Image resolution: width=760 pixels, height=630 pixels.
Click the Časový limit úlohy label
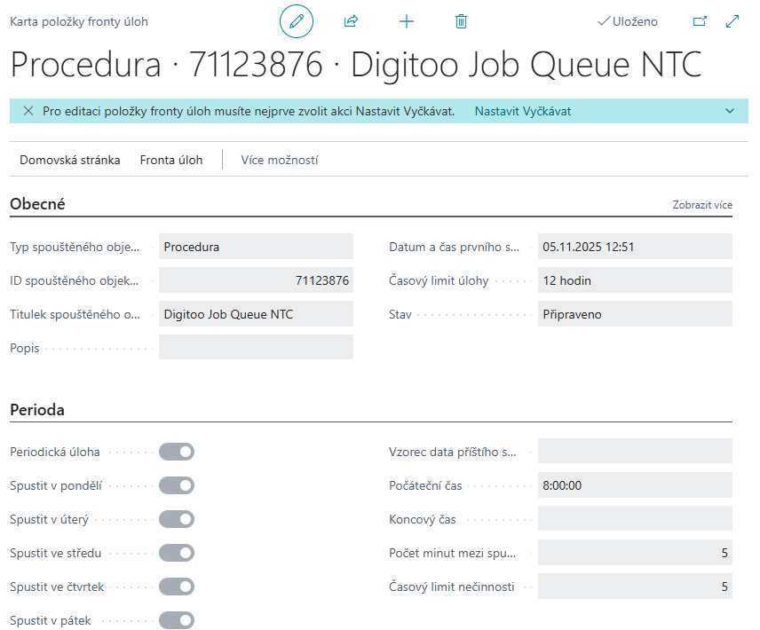(x=439, y=281)
